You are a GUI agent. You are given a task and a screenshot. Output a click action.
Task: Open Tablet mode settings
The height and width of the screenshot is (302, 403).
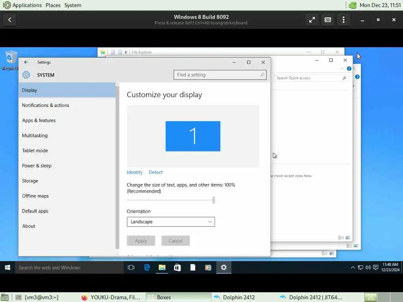tap(67, 151)
